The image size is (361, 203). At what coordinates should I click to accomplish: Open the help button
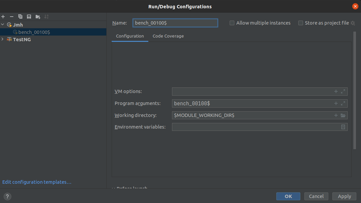pyautogui.click(x=7, y=196)
